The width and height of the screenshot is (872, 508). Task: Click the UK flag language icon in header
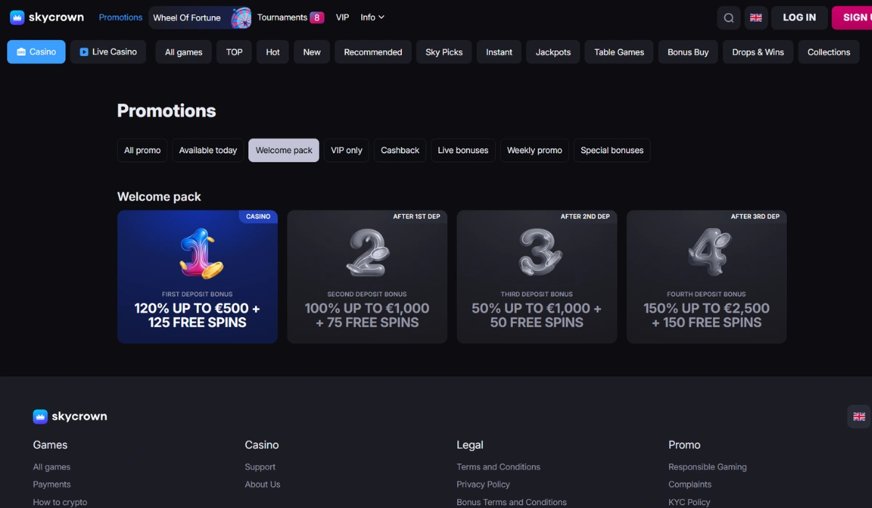pos(756,18)
